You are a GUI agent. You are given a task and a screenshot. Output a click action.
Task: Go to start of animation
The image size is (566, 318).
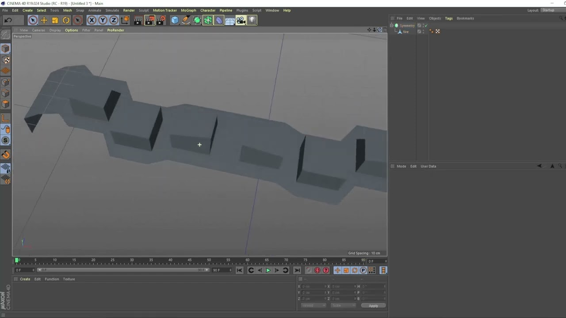tap(239, 270)
